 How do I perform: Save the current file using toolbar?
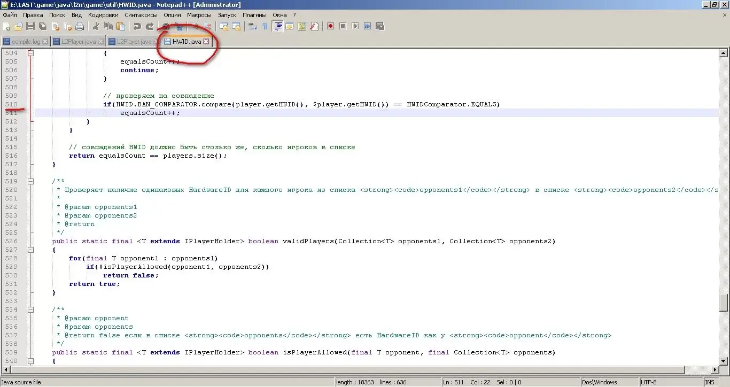coord(30,26)
